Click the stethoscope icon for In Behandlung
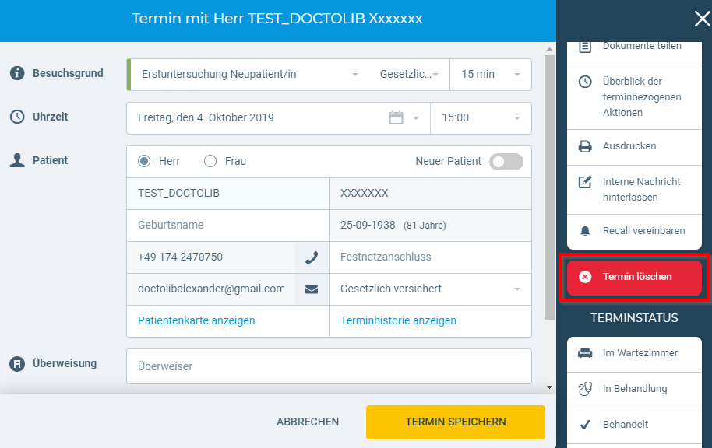 [x=585, y=389]
